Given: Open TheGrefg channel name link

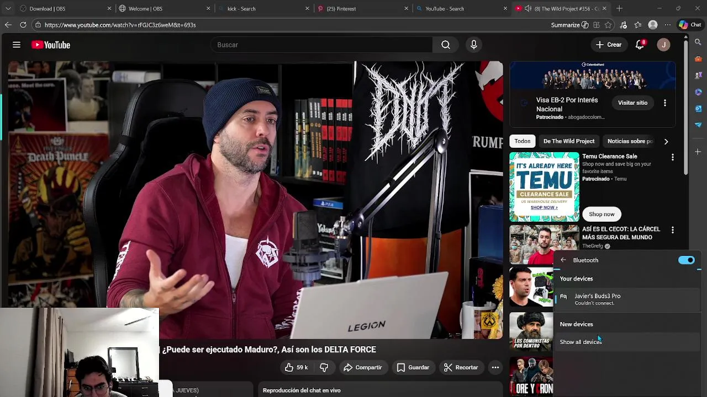Looking at the screenshot, I should 593,246.
